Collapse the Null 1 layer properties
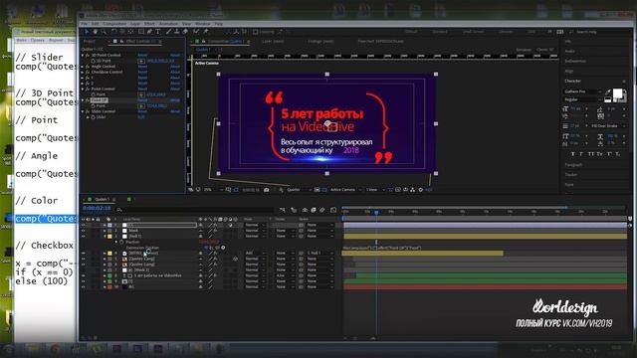 (105, 237)
